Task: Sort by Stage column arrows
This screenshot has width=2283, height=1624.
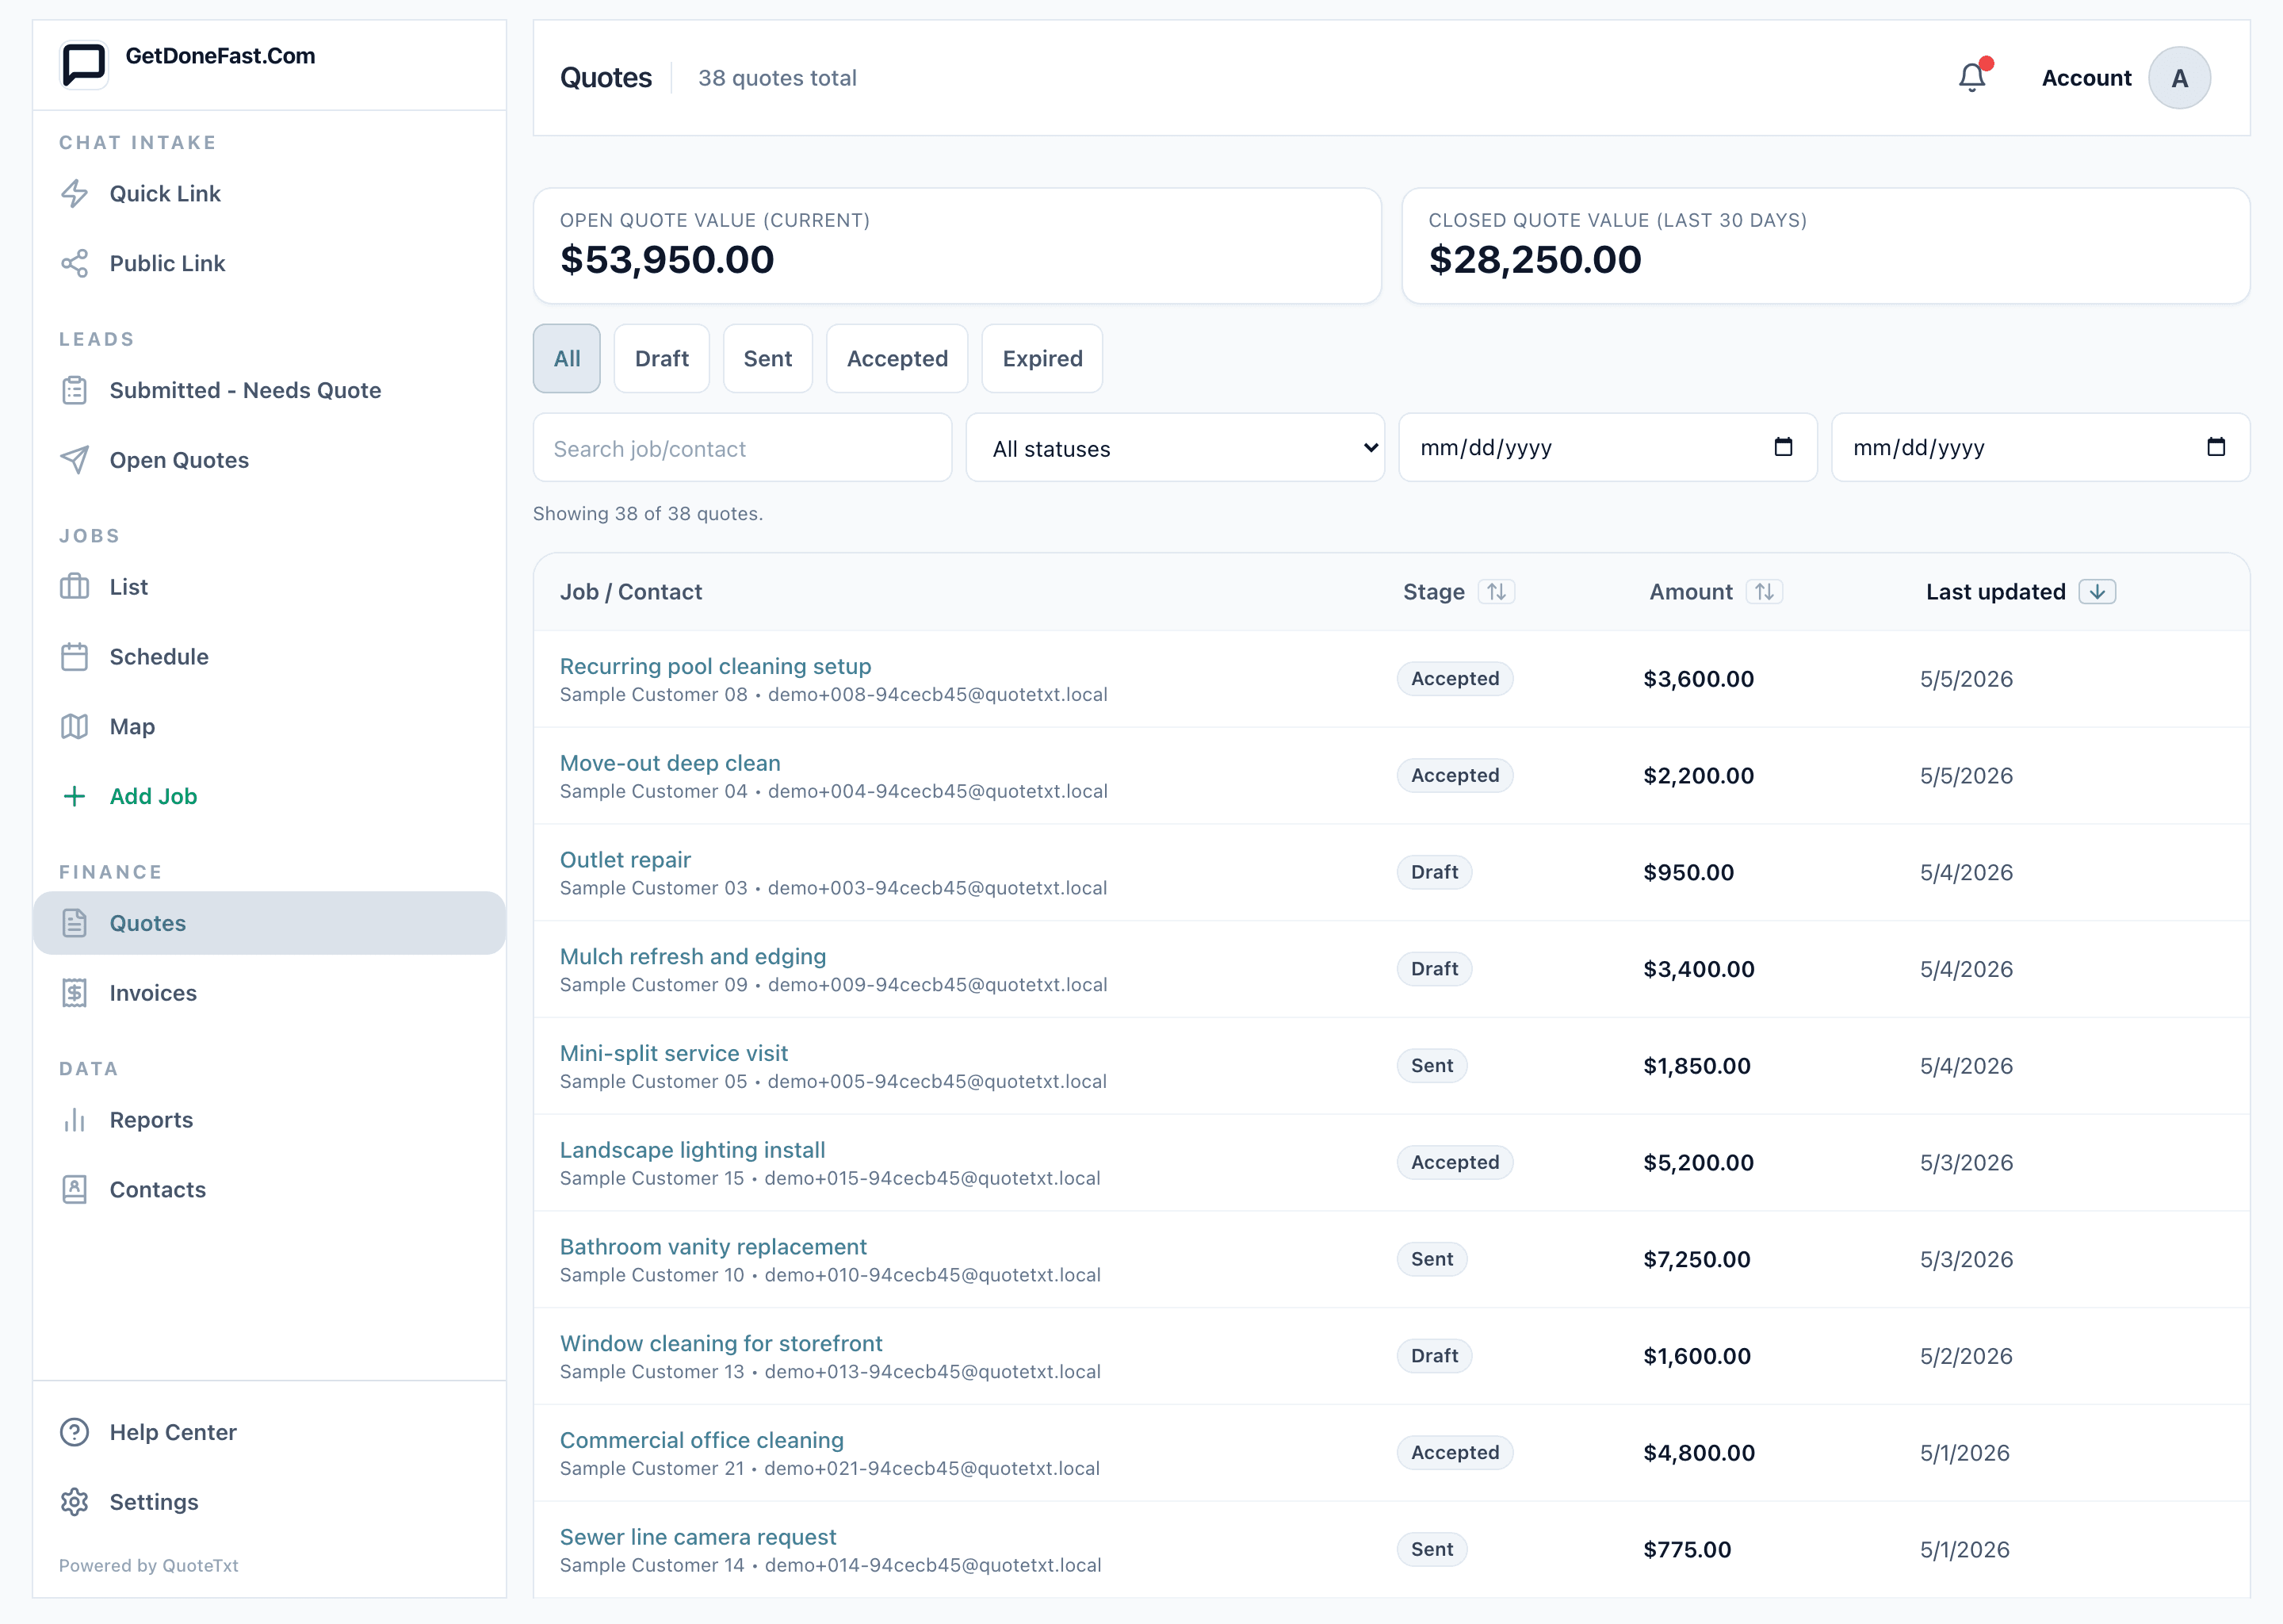Action: (x=1497, y=592)
